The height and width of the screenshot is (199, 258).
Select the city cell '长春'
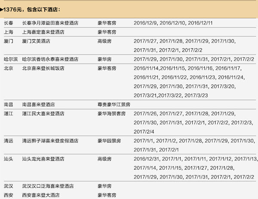point(9,23)
